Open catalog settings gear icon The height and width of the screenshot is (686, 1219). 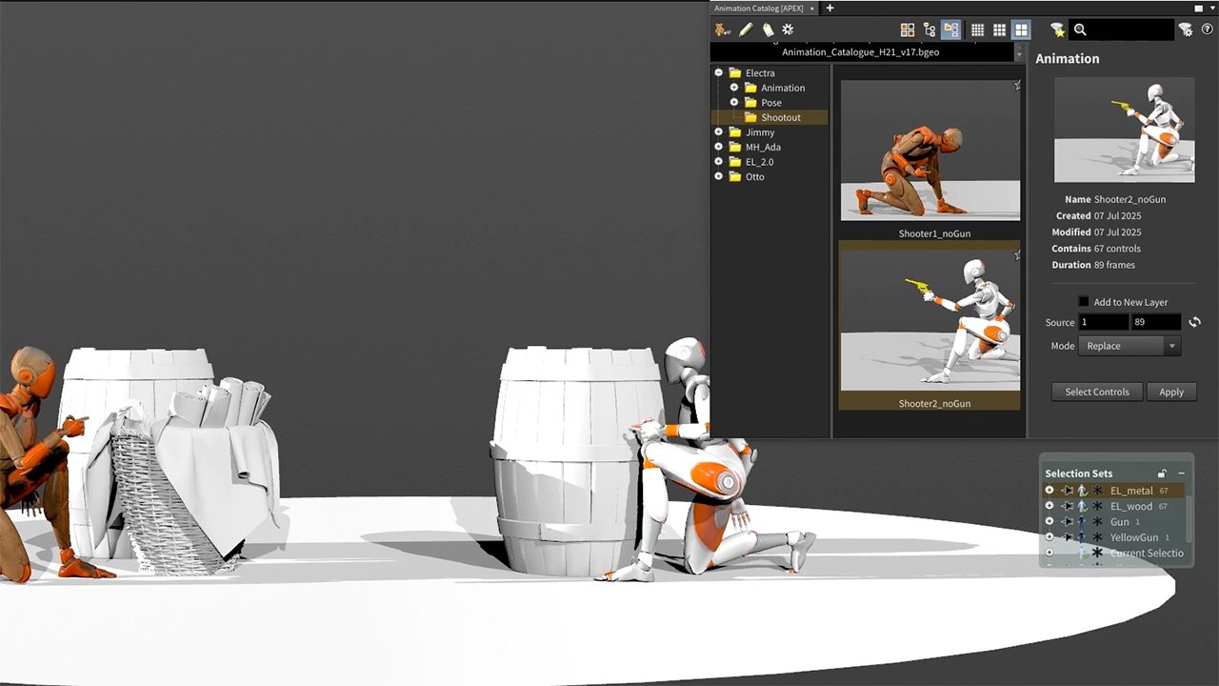click(x=788, y=30)
